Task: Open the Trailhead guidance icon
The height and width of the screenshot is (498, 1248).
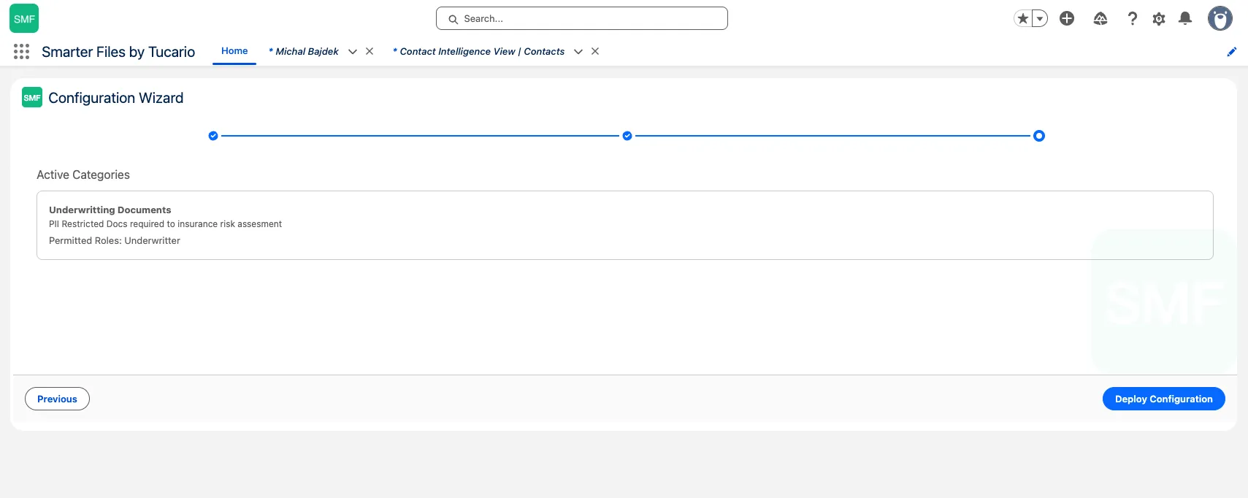Action: (x=1100, y=18)
